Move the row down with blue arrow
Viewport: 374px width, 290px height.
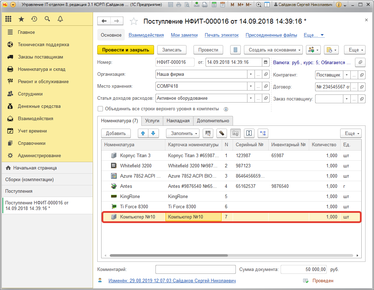(x=153, y=133)
